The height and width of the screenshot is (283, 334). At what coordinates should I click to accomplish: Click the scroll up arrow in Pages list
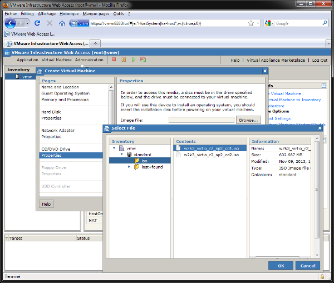[x=111, y=87]
